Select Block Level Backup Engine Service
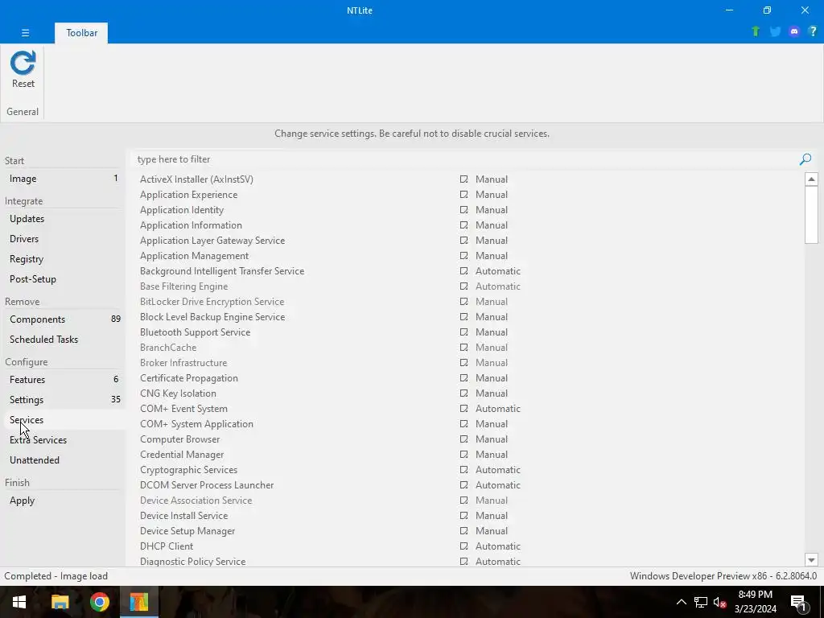 coord(467,317)
